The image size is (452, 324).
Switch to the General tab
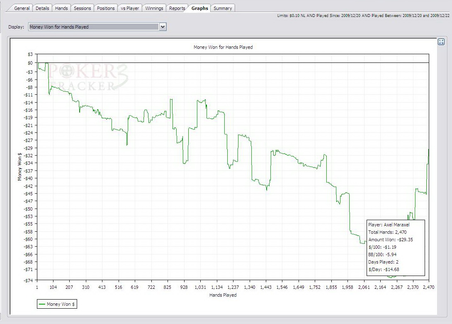coord(22,8)
